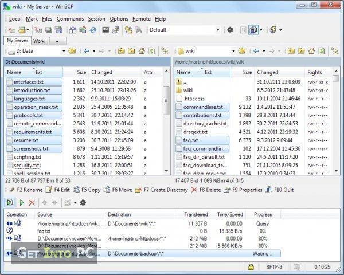Expand the queue options dropdown arrow beside gear

75,203
